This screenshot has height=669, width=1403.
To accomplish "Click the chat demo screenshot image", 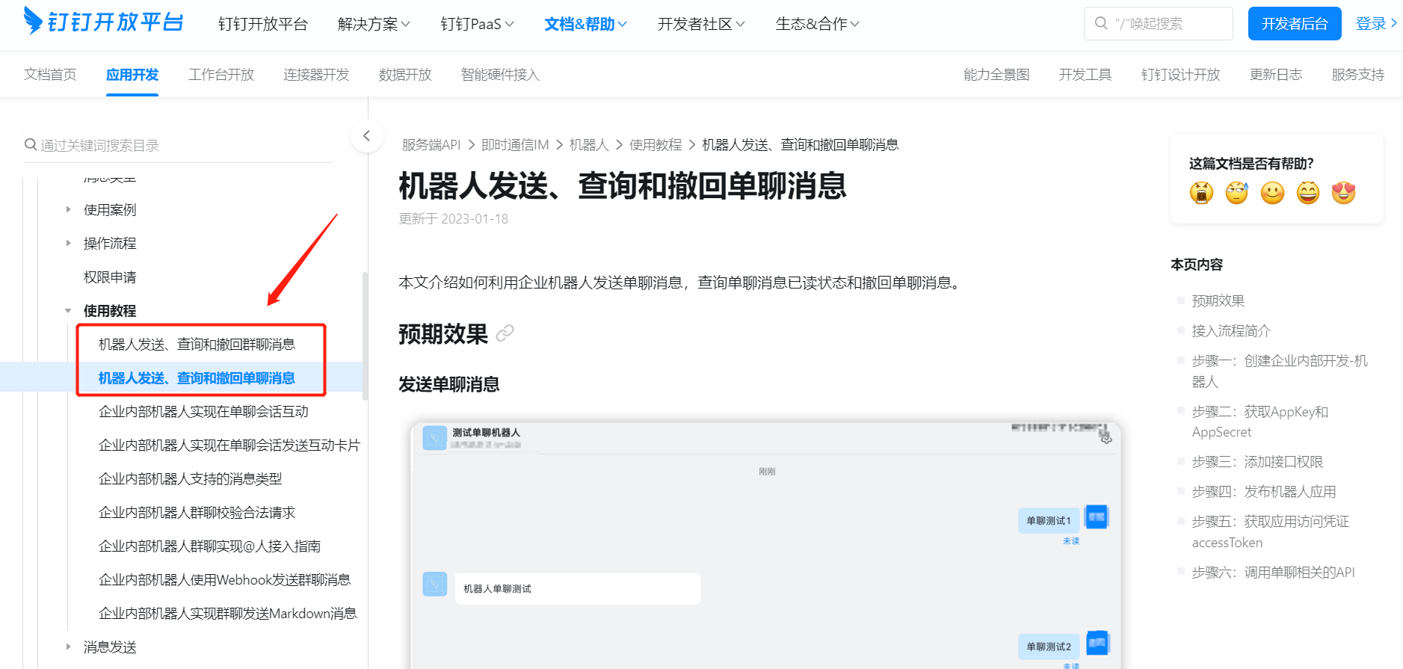I will click(x=766, y=545).
